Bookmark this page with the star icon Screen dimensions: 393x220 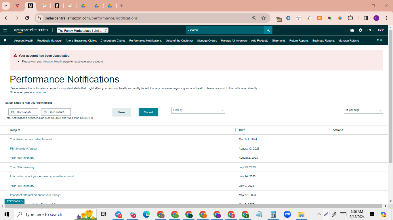264,18
